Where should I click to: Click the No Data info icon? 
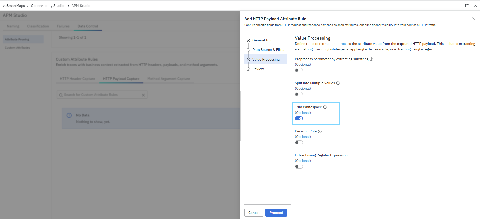[x=69, y=115]
